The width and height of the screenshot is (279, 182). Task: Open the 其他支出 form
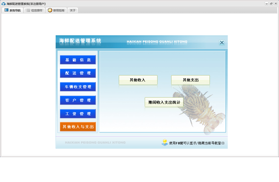[x=190, y=80]
